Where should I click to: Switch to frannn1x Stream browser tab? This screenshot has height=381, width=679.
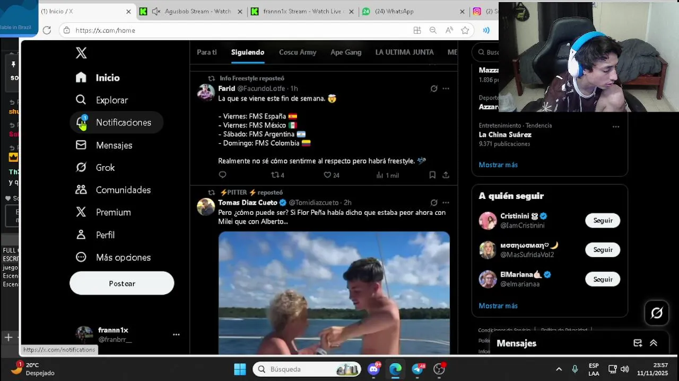pos(302,11)
